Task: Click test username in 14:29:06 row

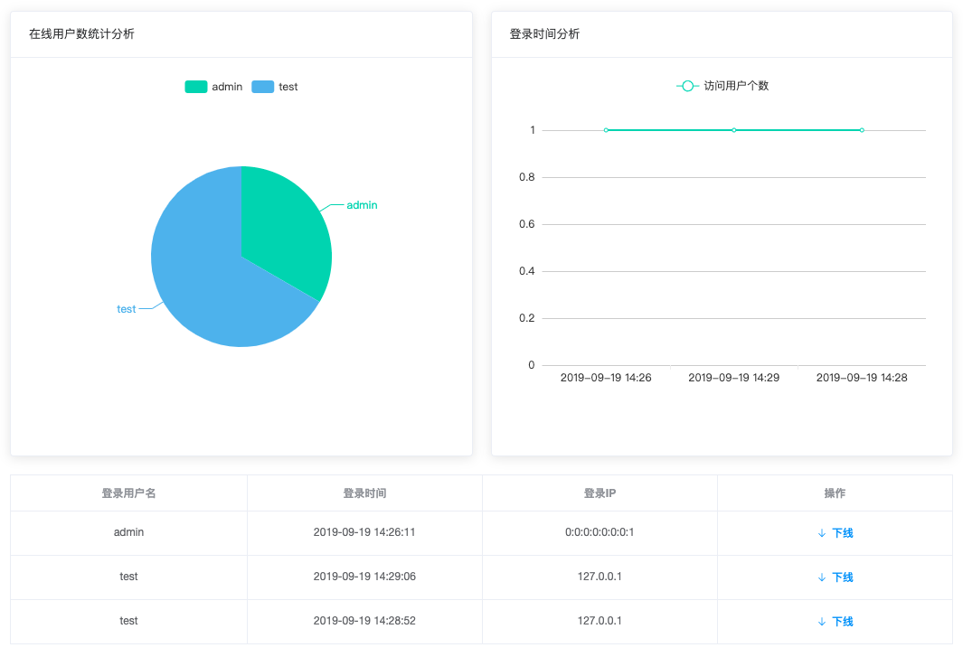Action: pyautogui.click(x=128, y=577)
